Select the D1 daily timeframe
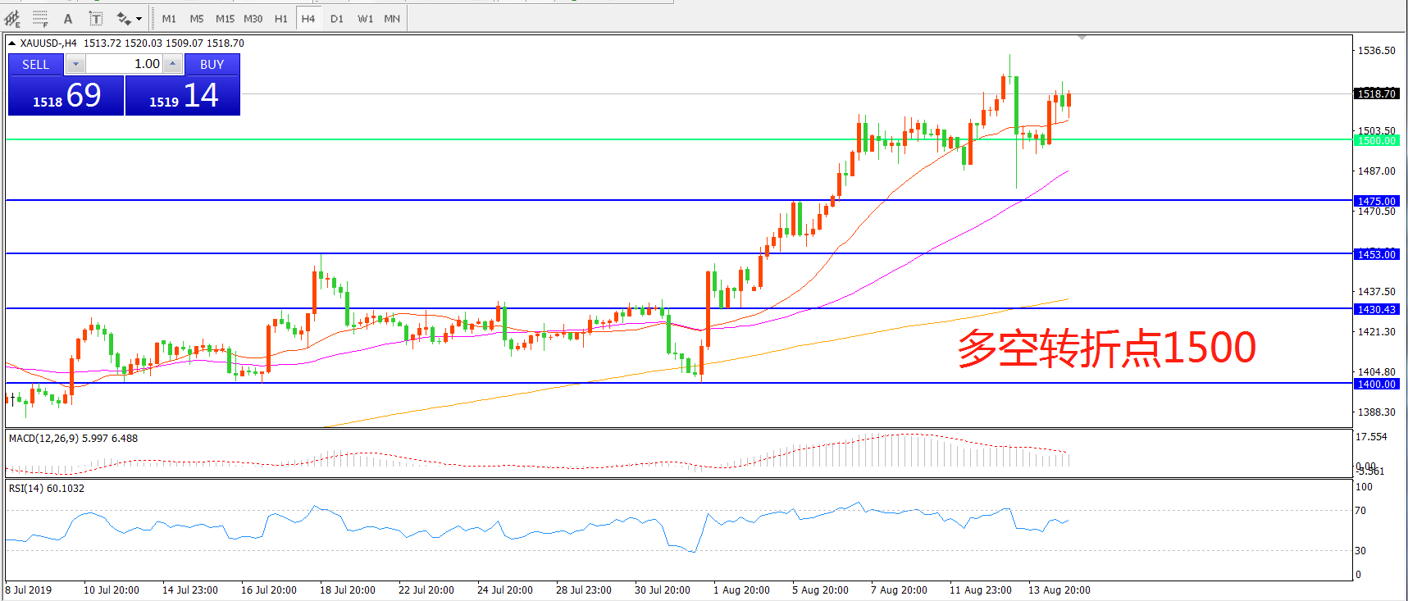The height and width of the screenshot is (601, 1408). [336, 18]
